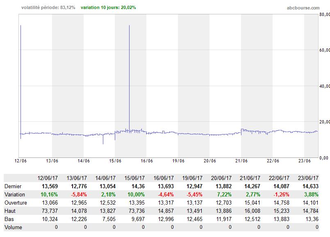Select Variation value 3,88%
The image size is (330, 237).
click(311, 194)
